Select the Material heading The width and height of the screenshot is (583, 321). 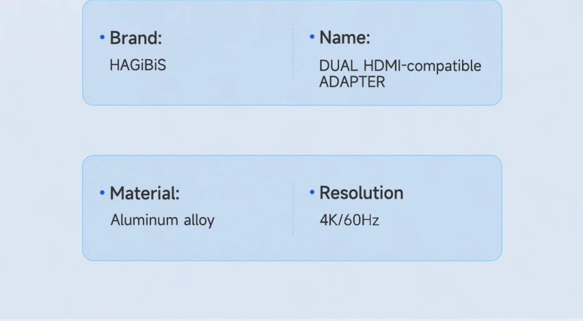pos(145,194)
